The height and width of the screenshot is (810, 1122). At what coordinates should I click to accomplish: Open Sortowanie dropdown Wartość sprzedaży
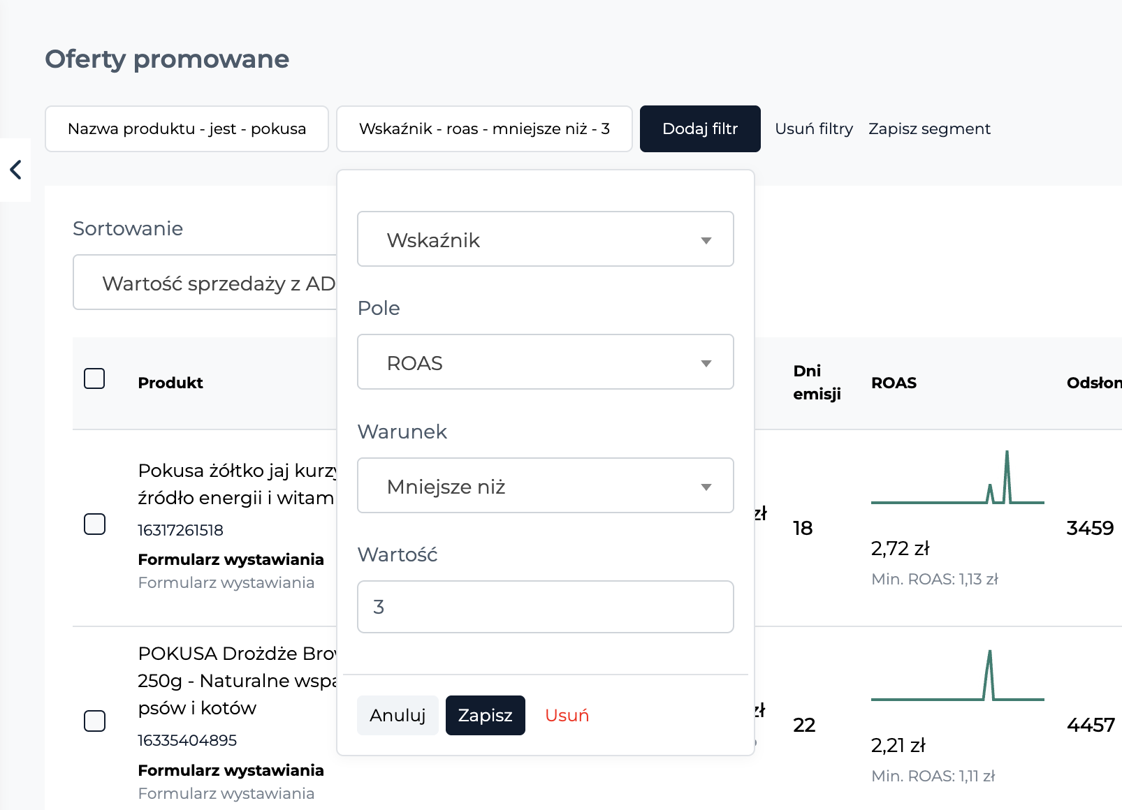point(205,282)
